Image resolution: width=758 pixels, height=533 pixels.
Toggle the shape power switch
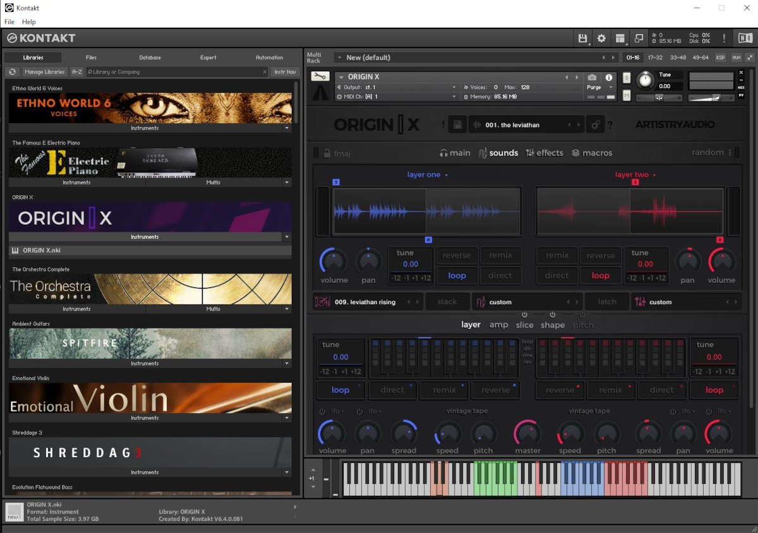pyautogui.click(x=553, y=314)
